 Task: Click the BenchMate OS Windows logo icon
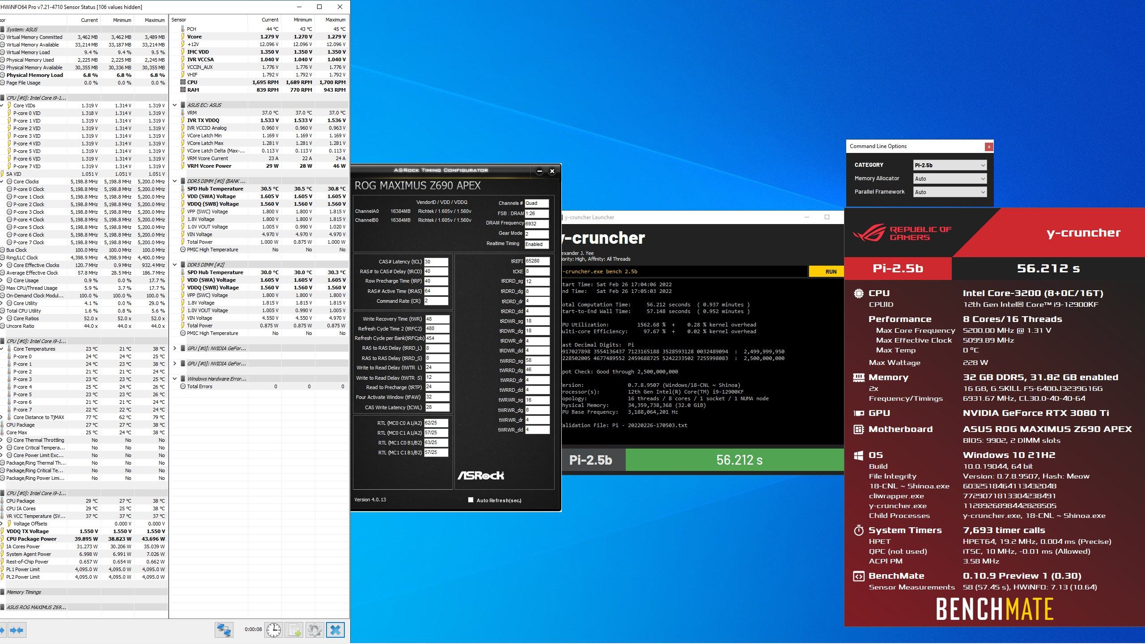pyautogui.click(x=858, y=456)
